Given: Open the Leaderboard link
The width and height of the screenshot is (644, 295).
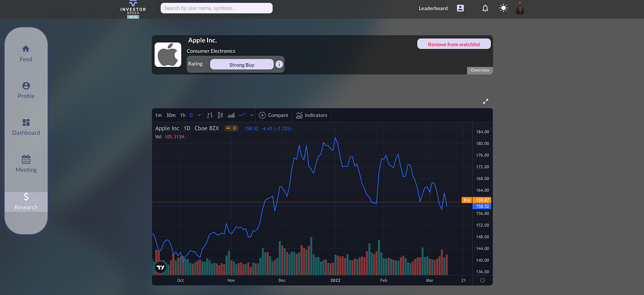Looking at the screenshot, I should click(x=433, y=8).
